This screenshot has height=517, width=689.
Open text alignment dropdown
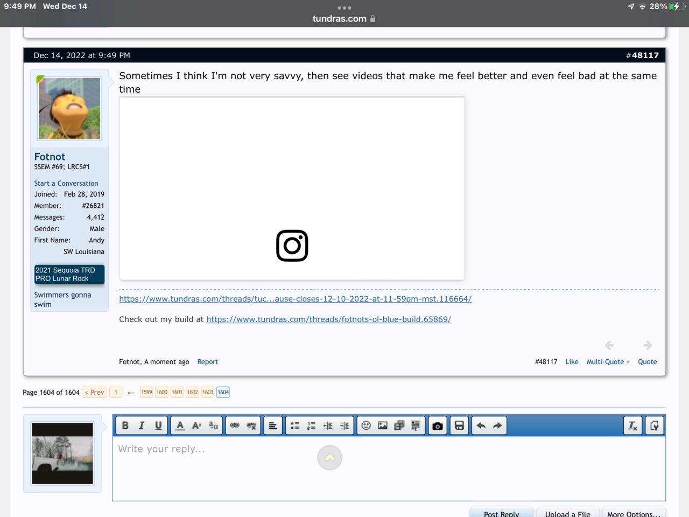(273, 425)
